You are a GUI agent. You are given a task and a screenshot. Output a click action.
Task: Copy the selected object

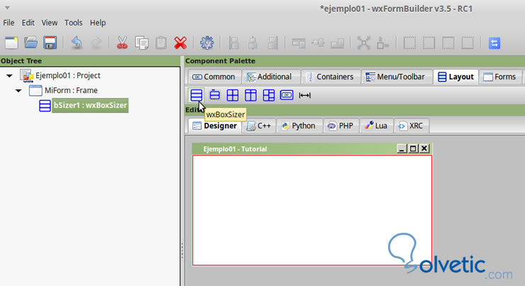tap(142, 43)
